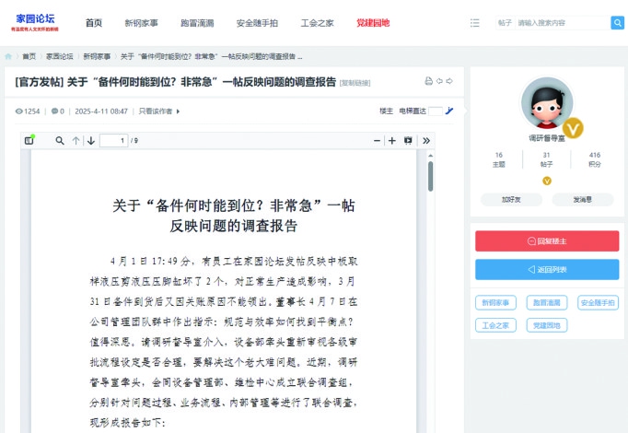Open the PDF search magnifier
This screenshot has height=433, width=628.
tap(60, 141)
